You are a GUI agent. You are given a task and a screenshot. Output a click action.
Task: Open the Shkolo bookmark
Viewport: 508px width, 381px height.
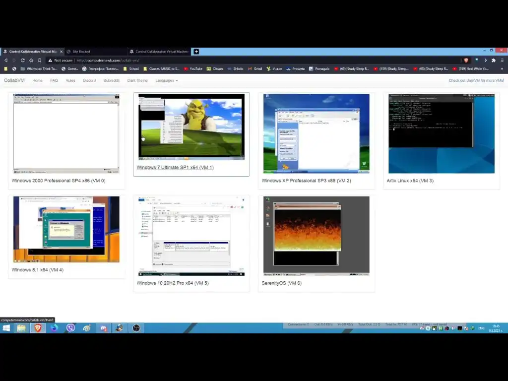coord(236,68)
